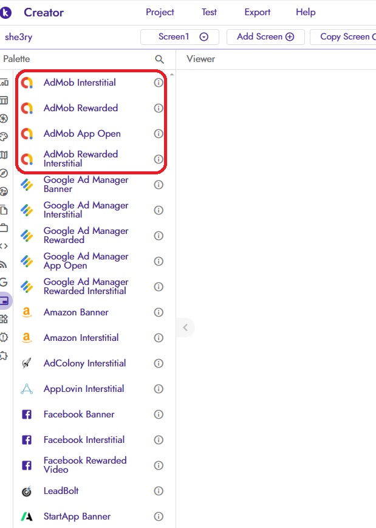Viewport: 376px width, 528px height.
Task: Open the palette color category icon
Action: coord(4,137)
